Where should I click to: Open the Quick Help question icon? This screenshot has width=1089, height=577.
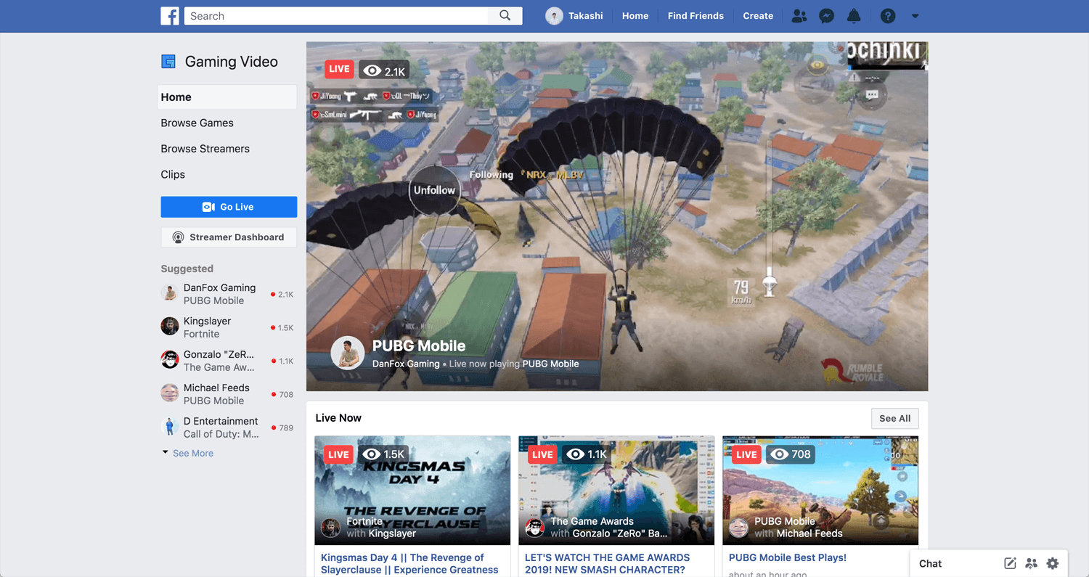click(x=887, y=16)
